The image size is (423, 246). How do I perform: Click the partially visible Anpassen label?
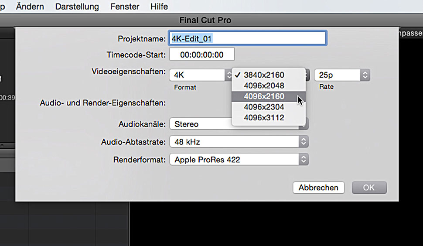[410, 33]
